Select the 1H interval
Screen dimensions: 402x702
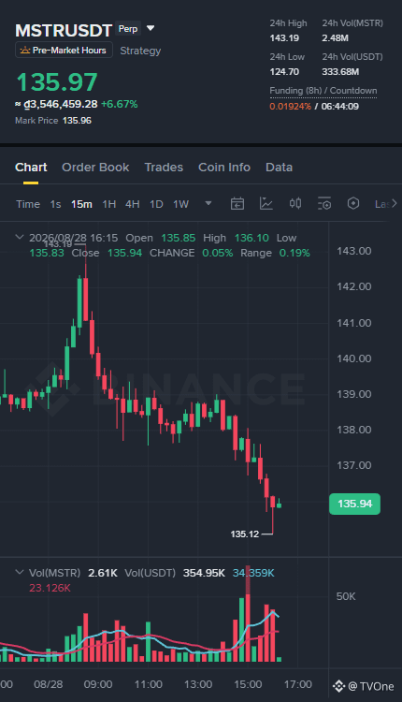click(x=109, y=204)
